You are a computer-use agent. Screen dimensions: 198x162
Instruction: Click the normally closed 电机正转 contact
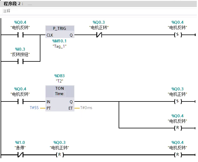(99, 35)
